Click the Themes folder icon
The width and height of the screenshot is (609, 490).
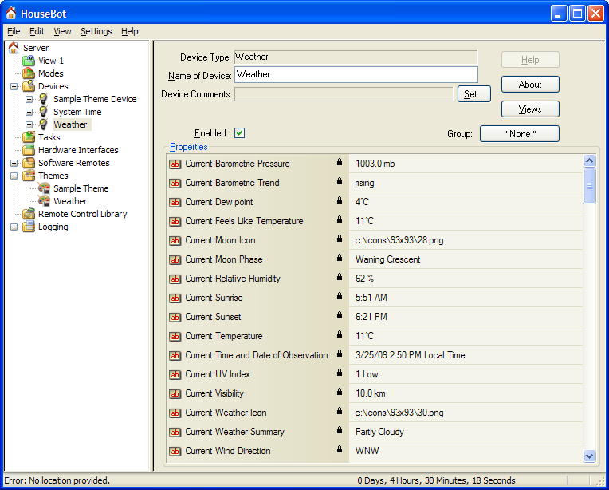(x=29, y=176)
